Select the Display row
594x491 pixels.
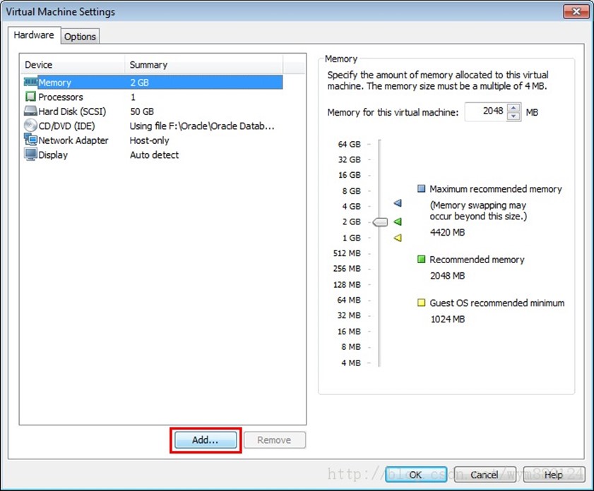[x=153, y=154]
